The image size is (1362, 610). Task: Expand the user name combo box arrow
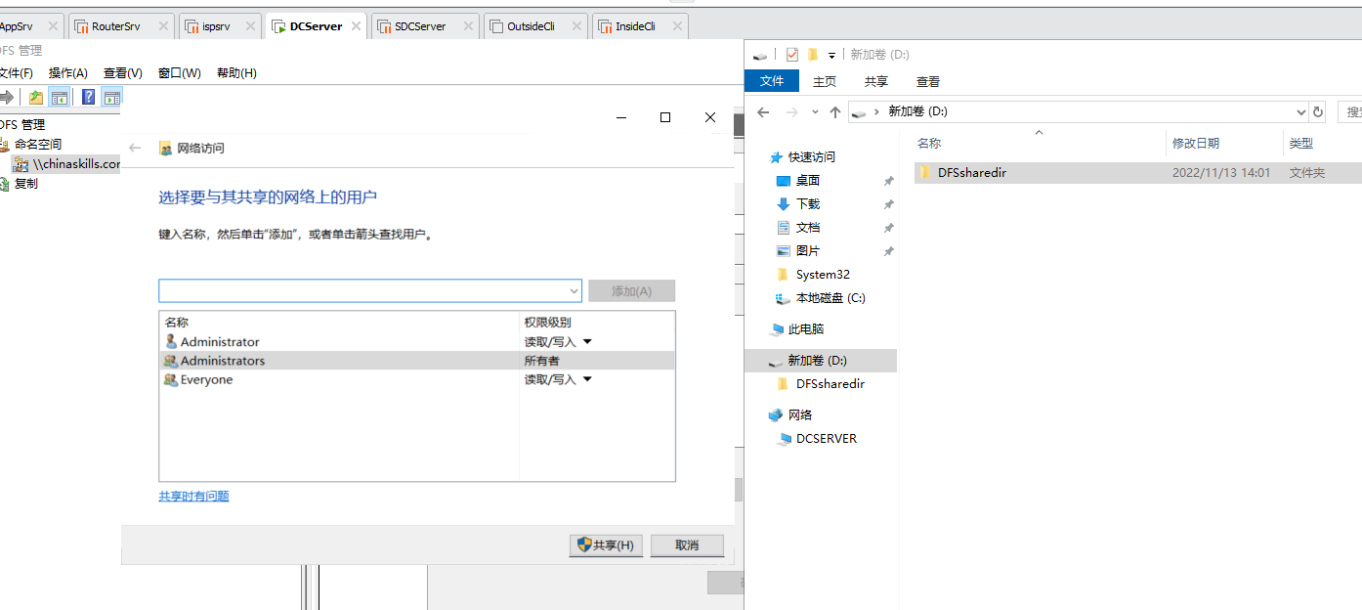(574, 291)
